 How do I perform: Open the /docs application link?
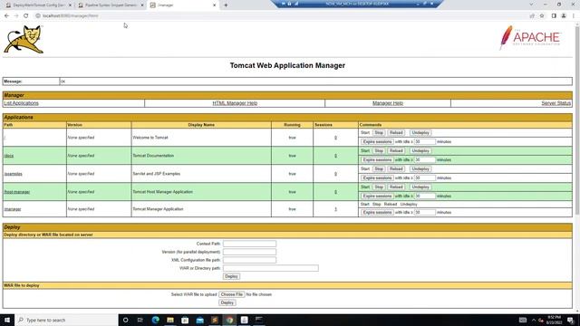[9, 156]
